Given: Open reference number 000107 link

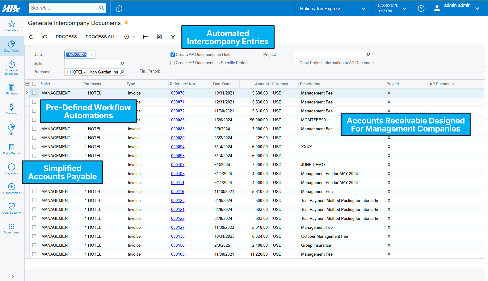Looking at the screenshot, I should point(178,165).
